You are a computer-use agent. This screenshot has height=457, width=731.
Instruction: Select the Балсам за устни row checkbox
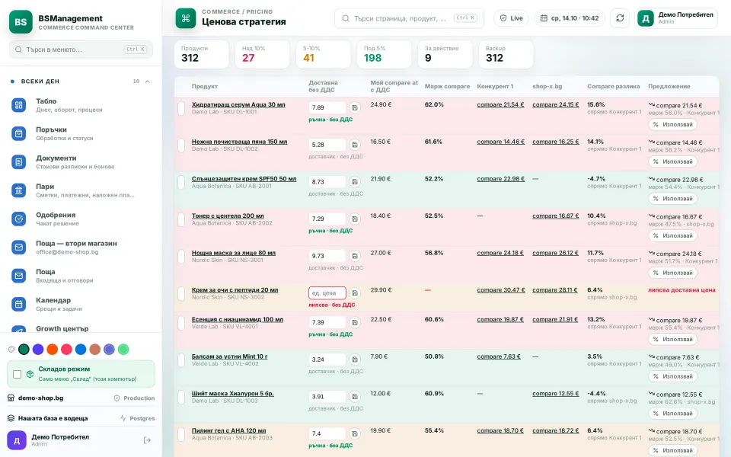181,360
